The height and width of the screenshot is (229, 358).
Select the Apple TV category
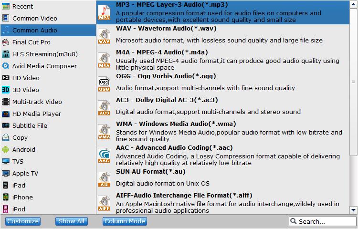coord(48,173)
